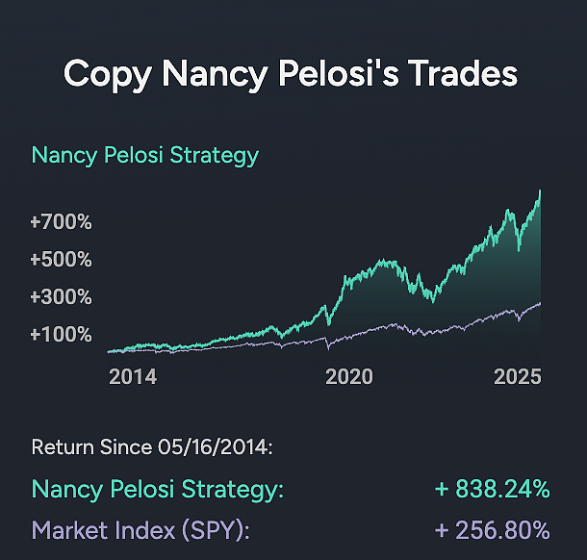This screenshot has width=587, height=560.
Task: Click the Return Since 05/16/2014 label
Action: [x=152, y=447]
